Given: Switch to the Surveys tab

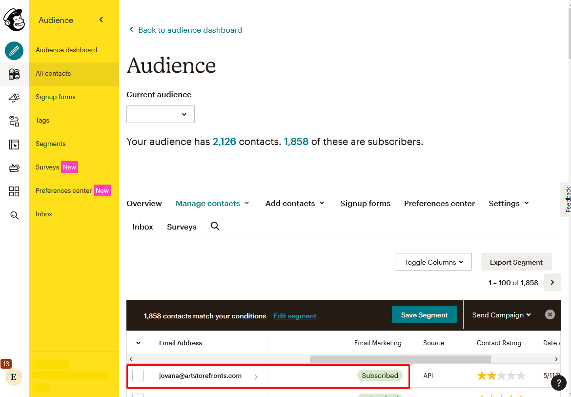Looking at the screenshot, I should tap(182, 227).
